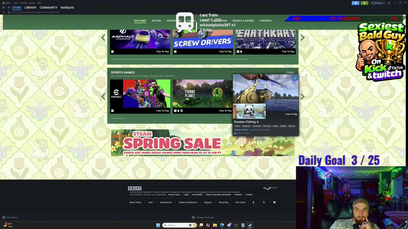Open the Jobs footer link

[x=150, y=202]
